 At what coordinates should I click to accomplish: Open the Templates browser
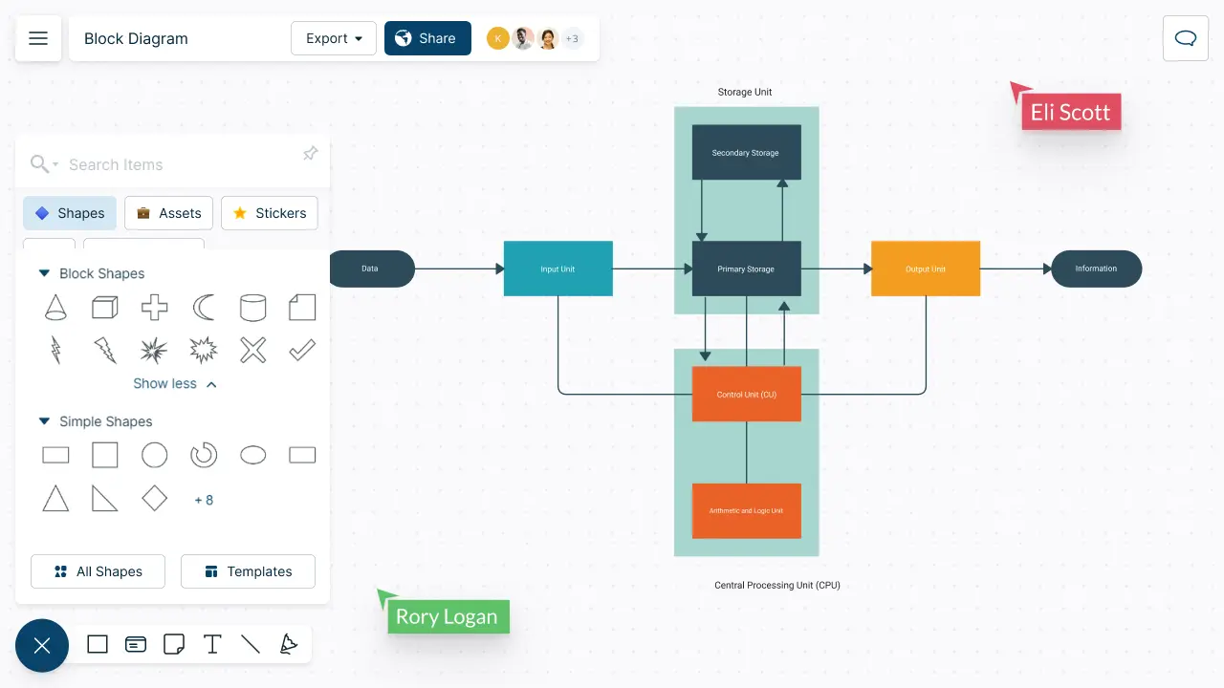pos(248,571)
